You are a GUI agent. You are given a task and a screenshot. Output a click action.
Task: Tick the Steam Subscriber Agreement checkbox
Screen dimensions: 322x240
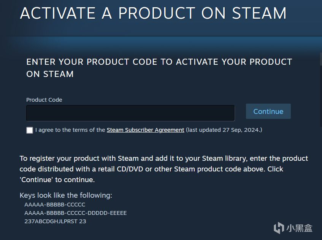30,130
